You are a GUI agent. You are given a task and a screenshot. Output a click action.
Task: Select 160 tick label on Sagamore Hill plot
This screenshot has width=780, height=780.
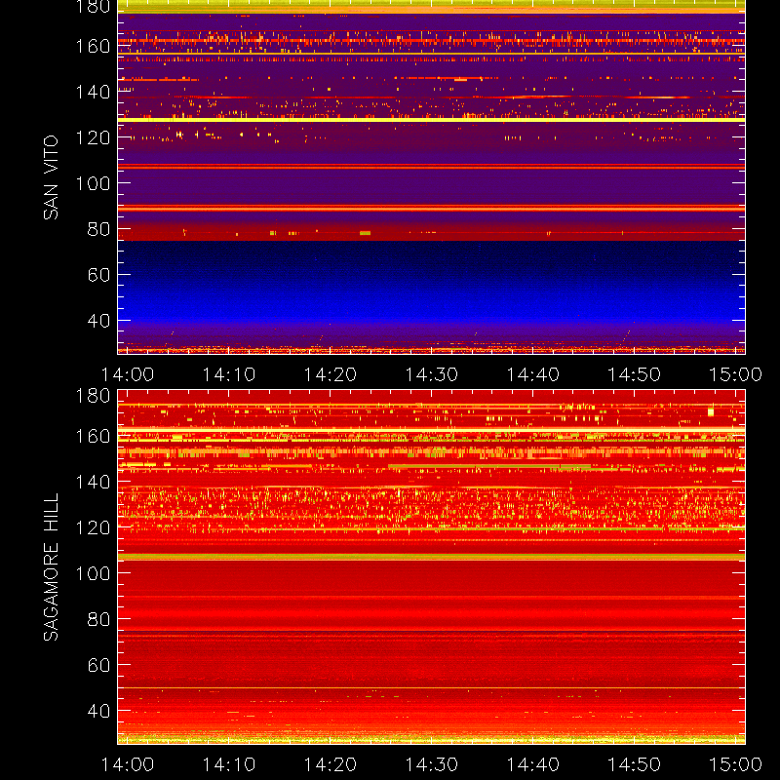pos(93,436)
